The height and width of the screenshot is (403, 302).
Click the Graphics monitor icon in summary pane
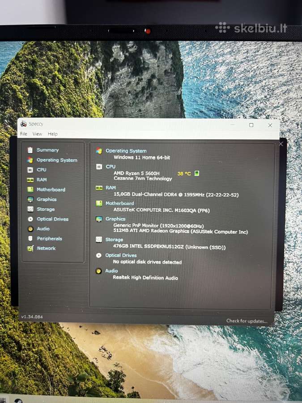(x=99, y=219)
